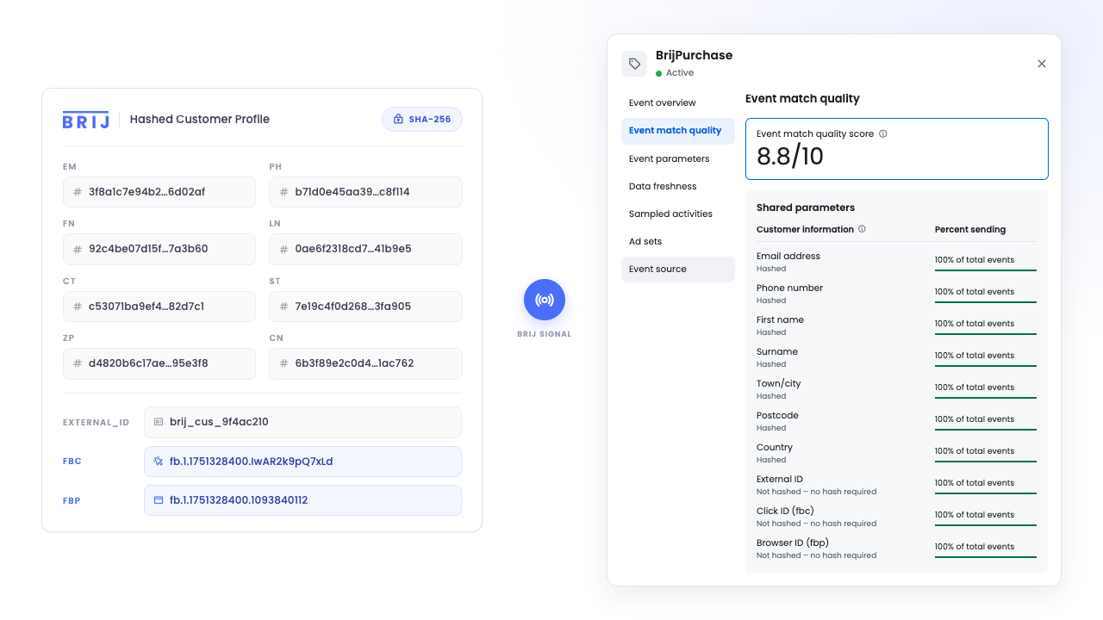
Task: Click the CT hashed value field
Action: point(159,307)
